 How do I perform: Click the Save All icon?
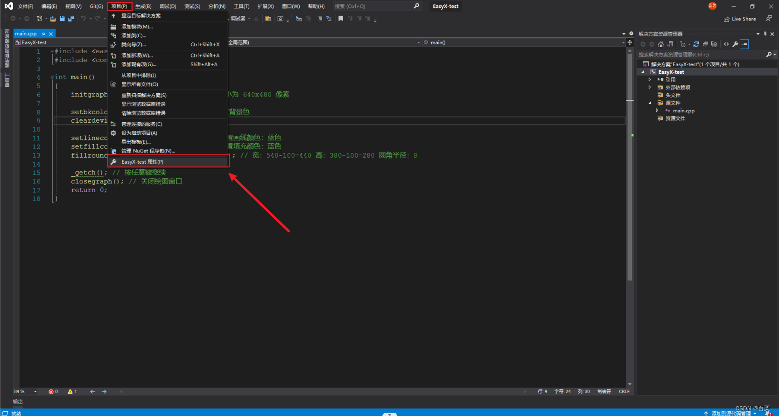click(x=71, y=19)
